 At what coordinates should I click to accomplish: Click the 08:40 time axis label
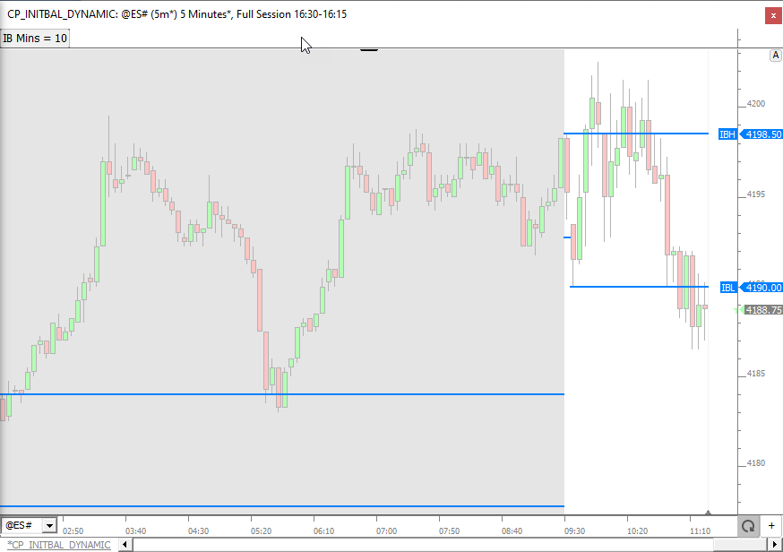click(x=512, y=531)
